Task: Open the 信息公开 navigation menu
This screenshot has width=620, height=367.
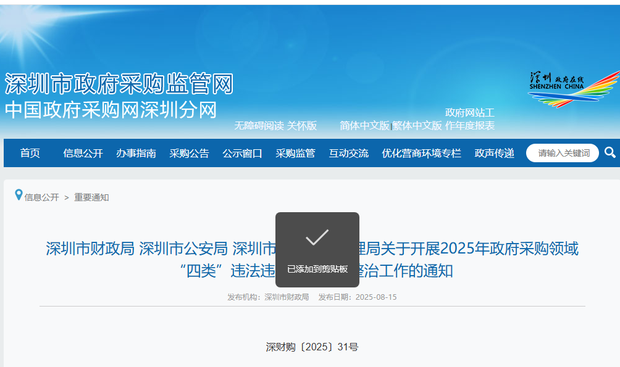Action: (x=82, y=152)
